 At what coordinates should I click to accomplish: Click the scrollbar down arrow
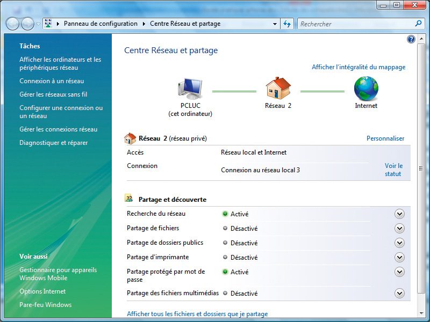(x=421, y=313)
